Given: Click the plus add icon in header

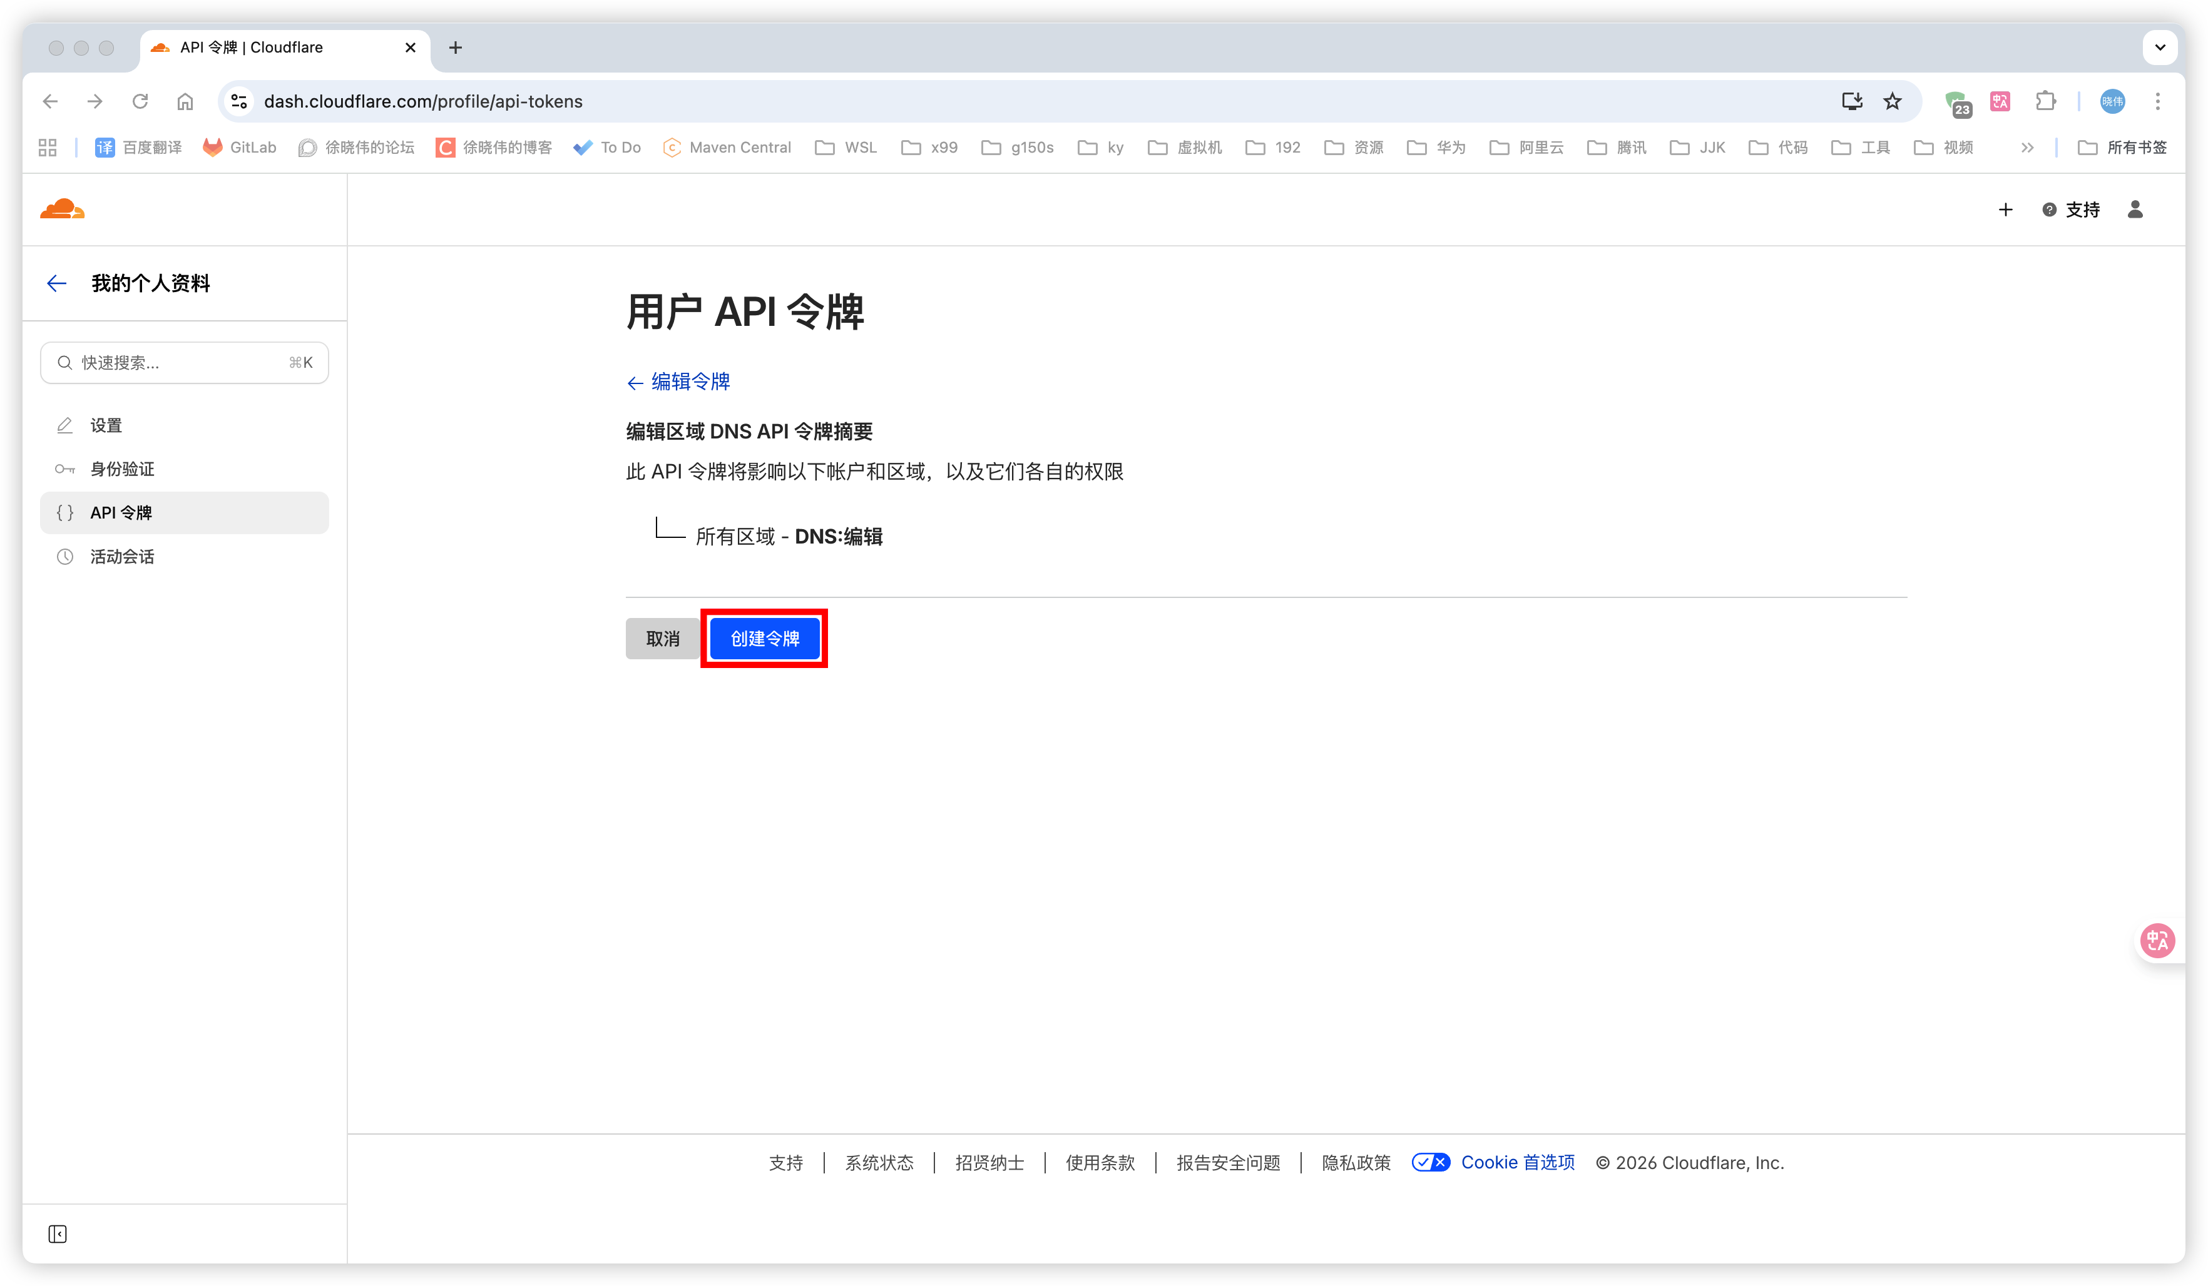Looking at the screenshot, I should click(x=2005, y=210).
